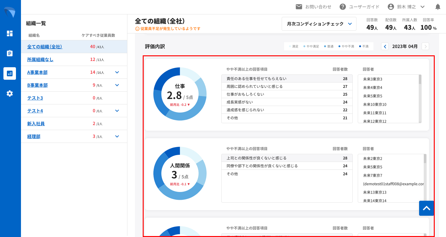
Task: Open the 鈴木 博之 user menu
Action: [406, 7]
